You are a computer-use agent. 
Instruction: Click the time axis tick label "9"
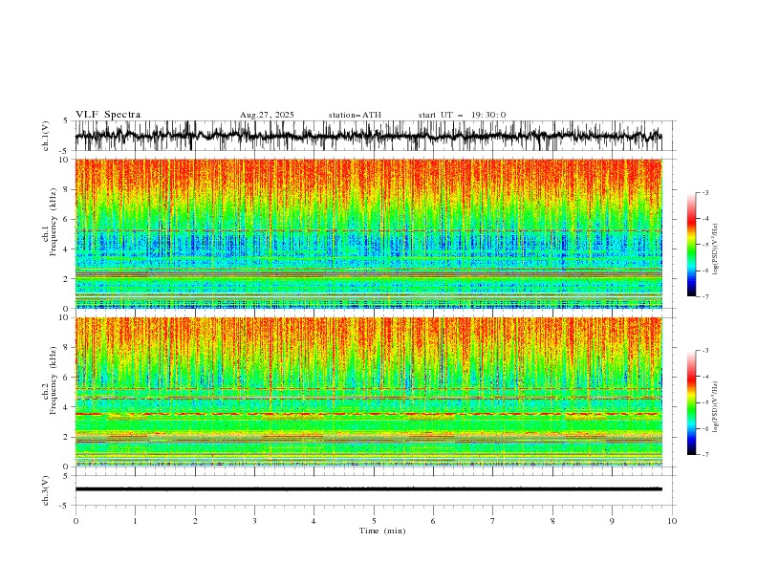click(x=612, y=521)
